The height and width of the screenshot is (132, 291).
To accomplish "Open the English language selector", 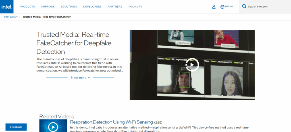I will tap(229, 7).
